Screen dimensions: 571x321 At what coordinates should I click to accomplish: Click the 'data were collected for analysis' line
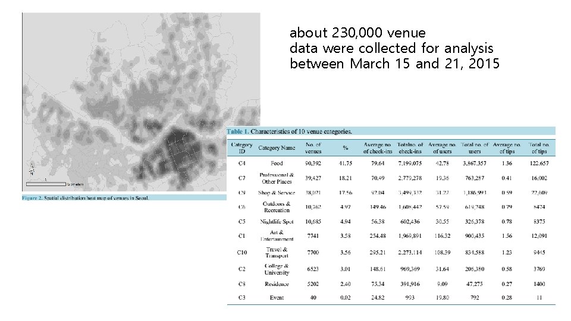[x=391, y=48]
